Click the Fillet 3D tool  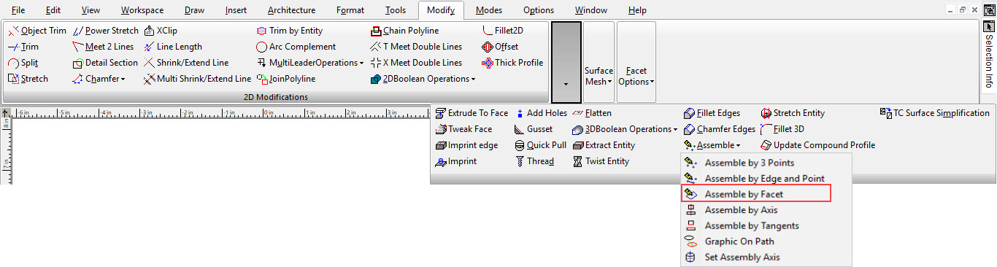pos(782,129)
